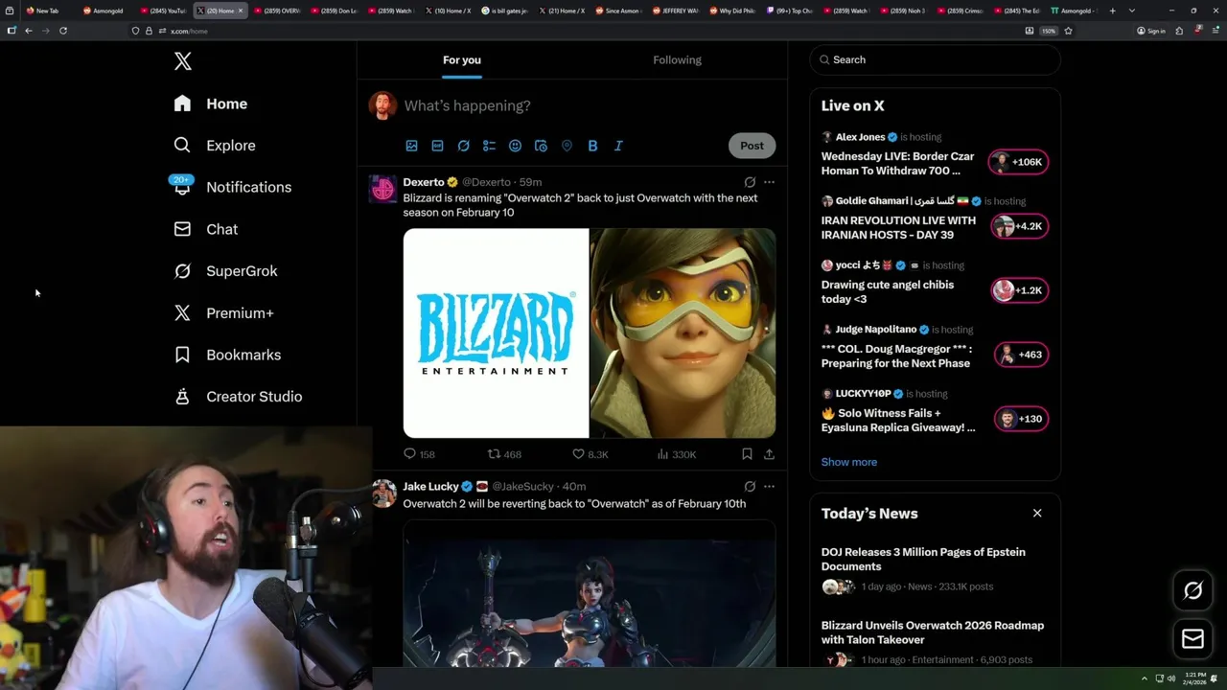Add media image icon in composer

pos(411,146)
